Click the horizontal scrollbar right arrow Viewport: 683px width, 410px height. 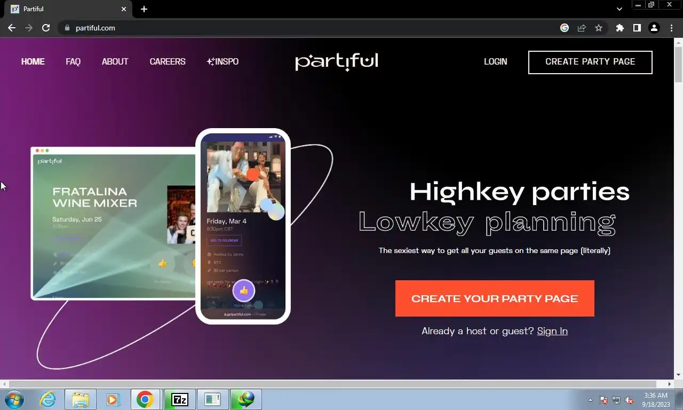(x=670, y=384)
